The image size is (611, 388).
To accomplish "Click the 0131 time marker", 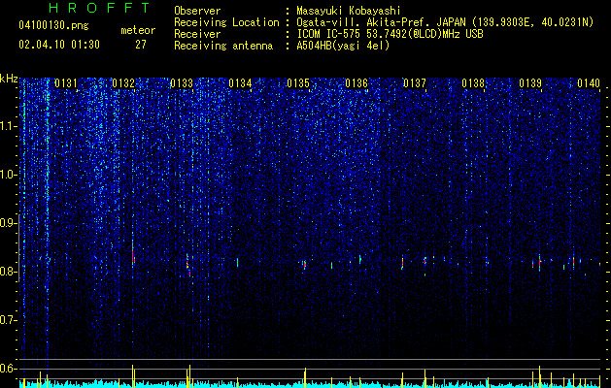I will [65, 82].
